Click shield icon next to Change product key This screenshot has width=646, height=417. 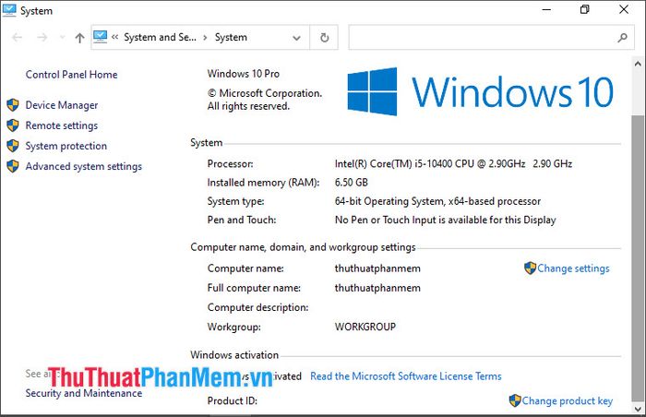(x=515, y=400)
